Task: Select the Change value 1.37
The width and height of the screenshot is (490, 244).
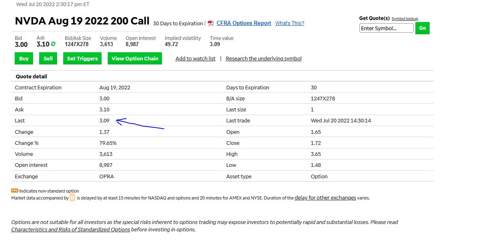Action: pos(104,132)
